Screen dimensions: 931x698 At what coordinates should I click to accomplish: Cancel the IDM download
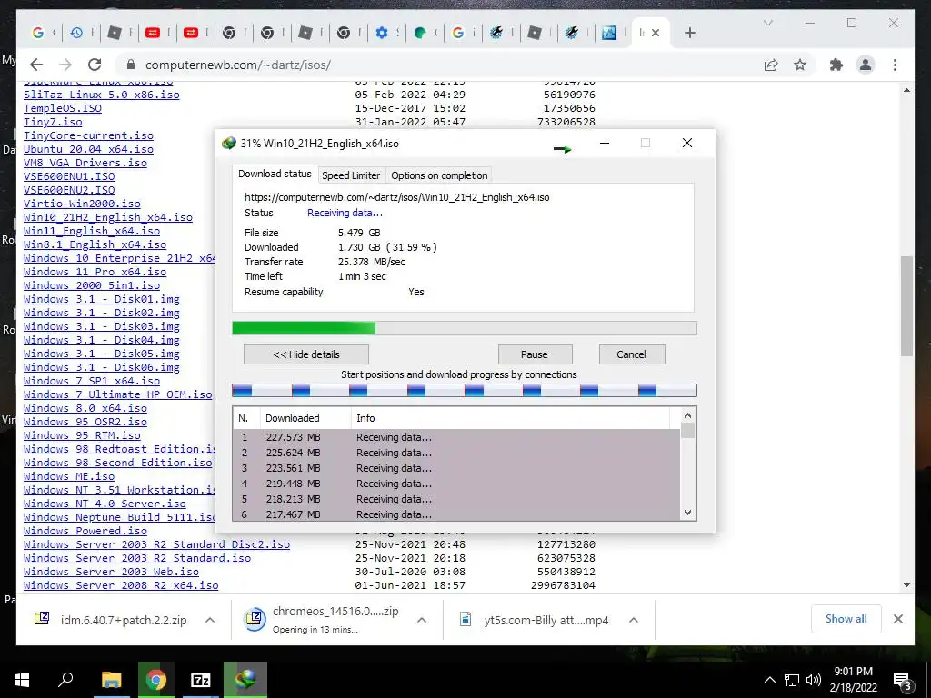(631, 354)
